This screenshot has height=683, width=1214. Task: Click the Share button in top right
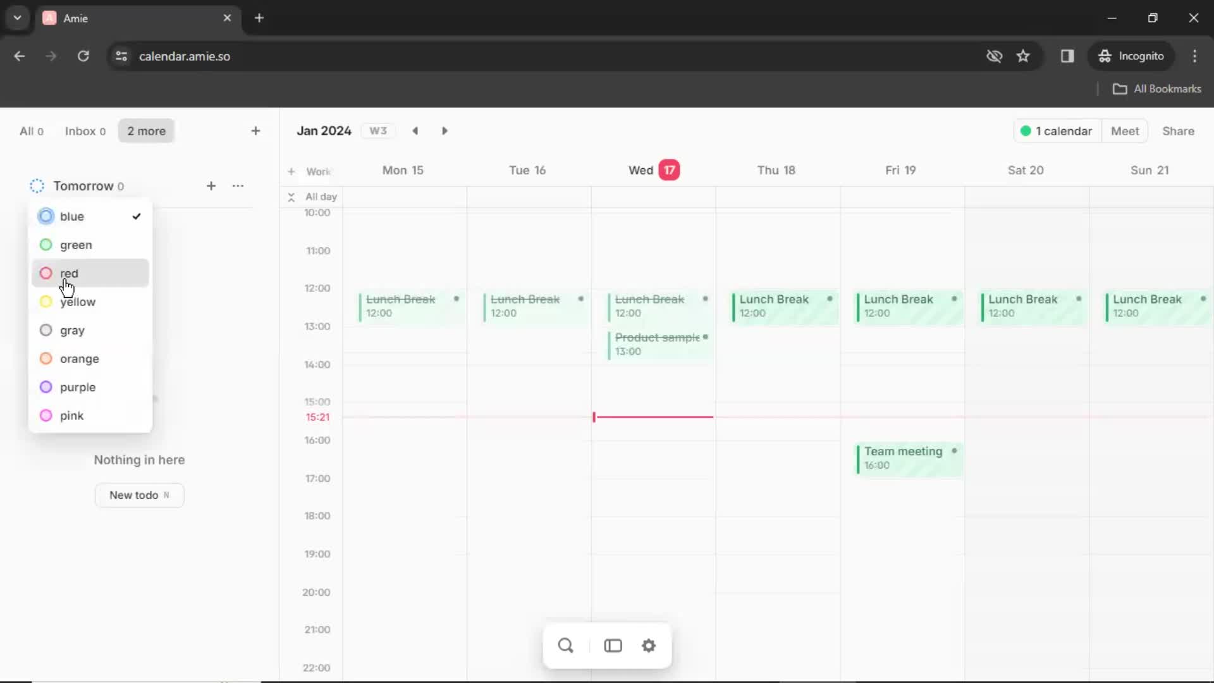(1178, 130)
